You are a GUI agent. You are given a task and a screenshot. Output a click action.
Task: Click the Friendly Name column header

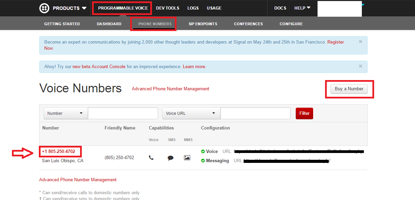click(x=120, y=128)
